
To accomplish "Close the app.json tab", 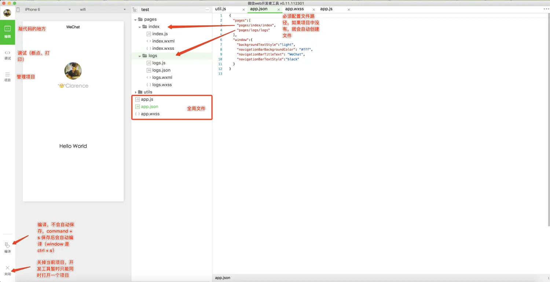I will pos(279,10).
